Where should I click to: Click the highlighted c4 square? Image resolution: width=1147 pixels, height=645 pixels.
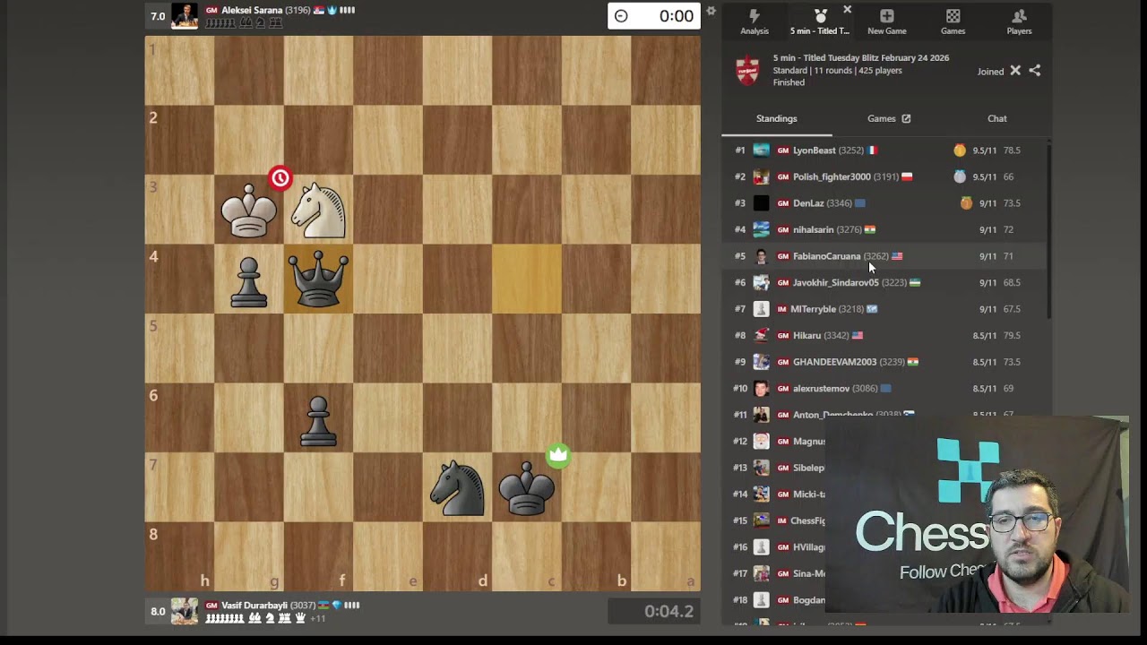point(527,279)
